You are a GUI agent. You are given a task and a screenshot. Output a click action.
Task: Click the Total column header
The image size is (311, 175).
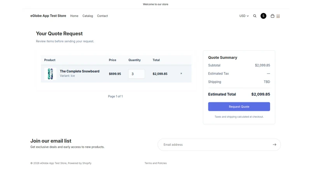click(156, 60)
